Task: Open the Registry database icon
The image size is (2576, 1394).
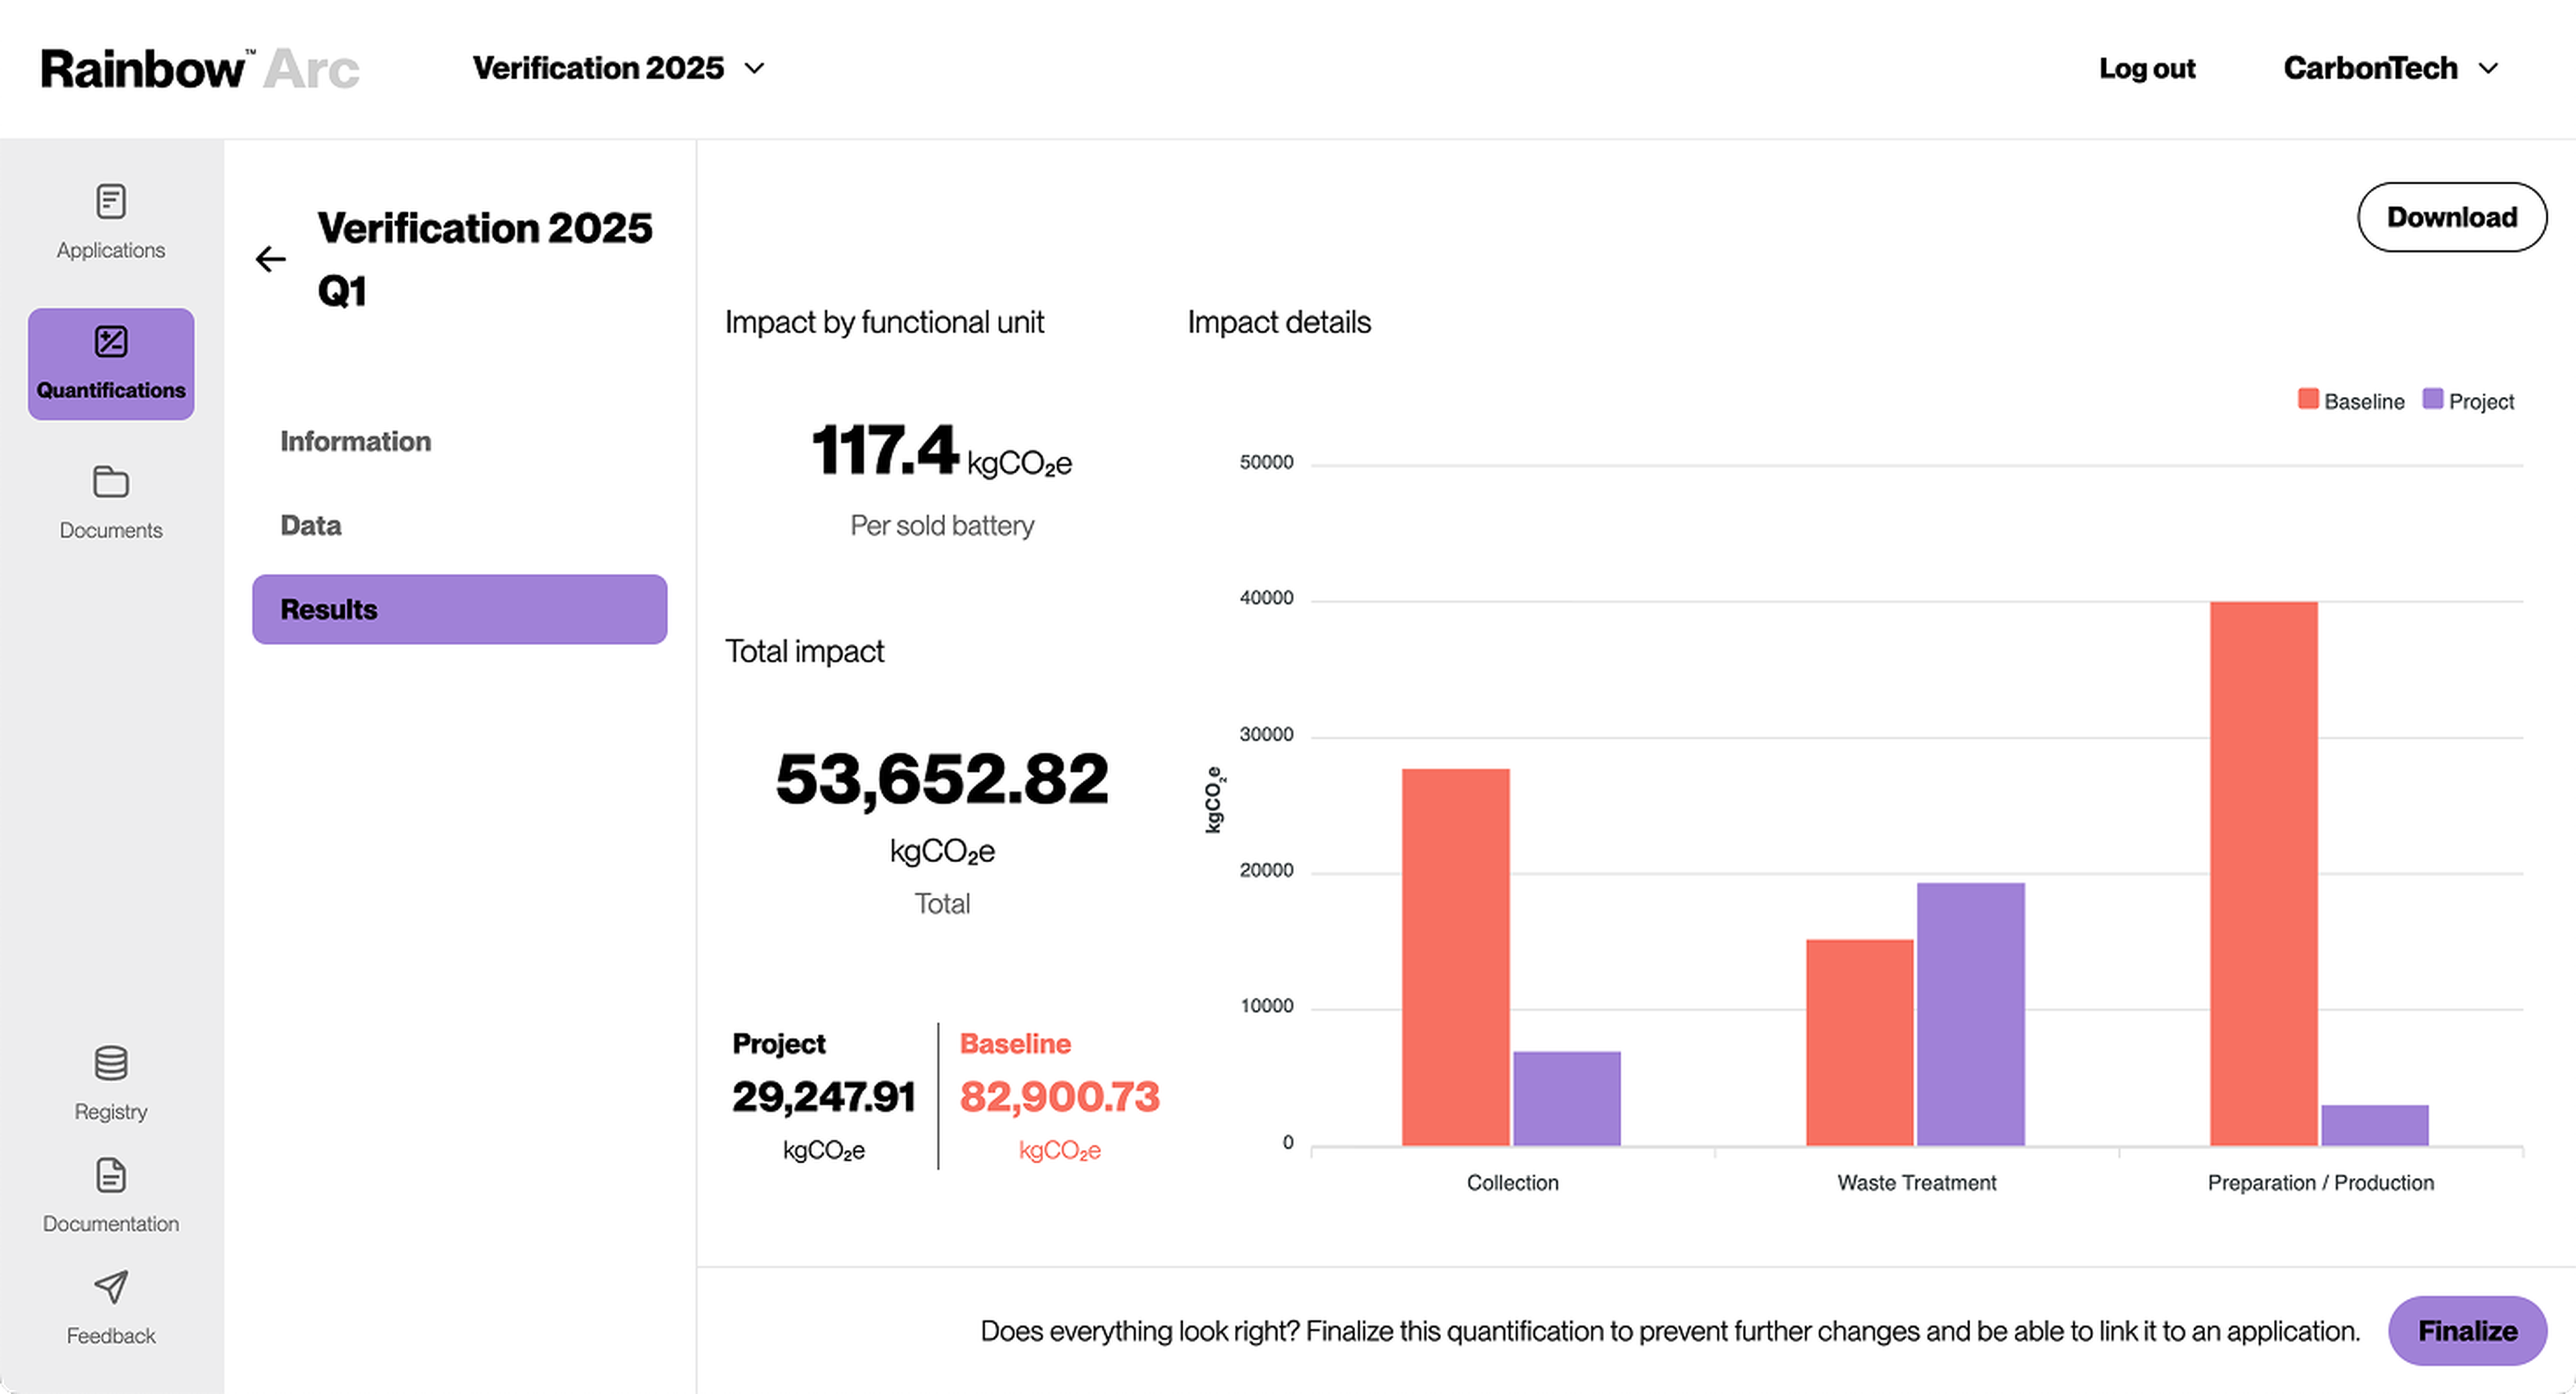Action: 110,1064
